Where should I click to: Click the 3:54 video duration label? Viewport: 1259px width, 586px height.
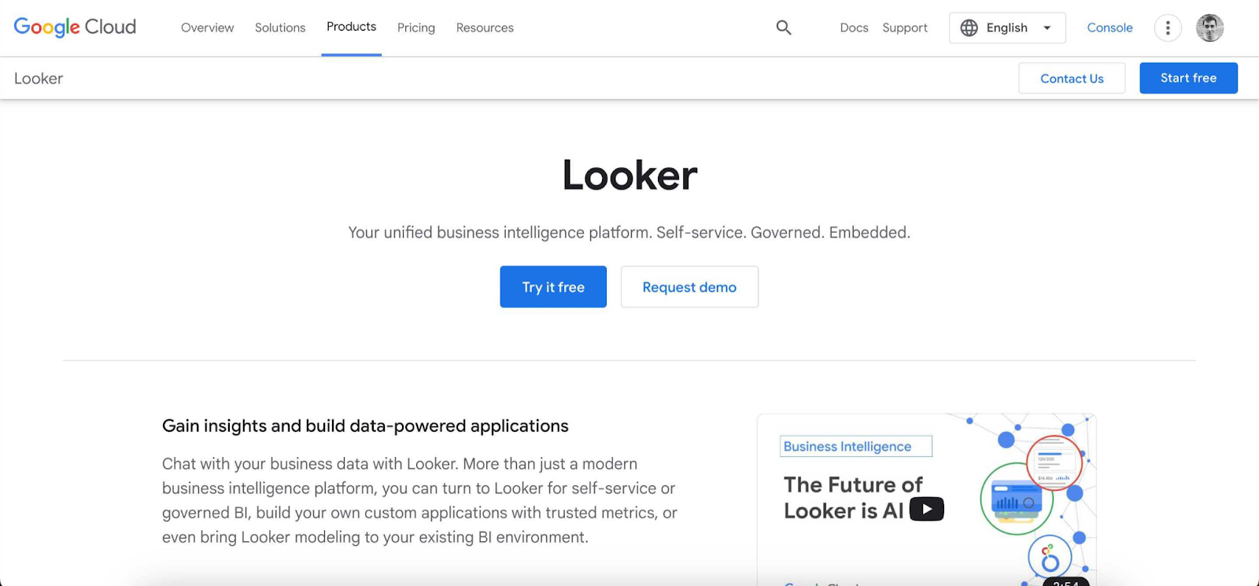click(x=1067, y=583)
